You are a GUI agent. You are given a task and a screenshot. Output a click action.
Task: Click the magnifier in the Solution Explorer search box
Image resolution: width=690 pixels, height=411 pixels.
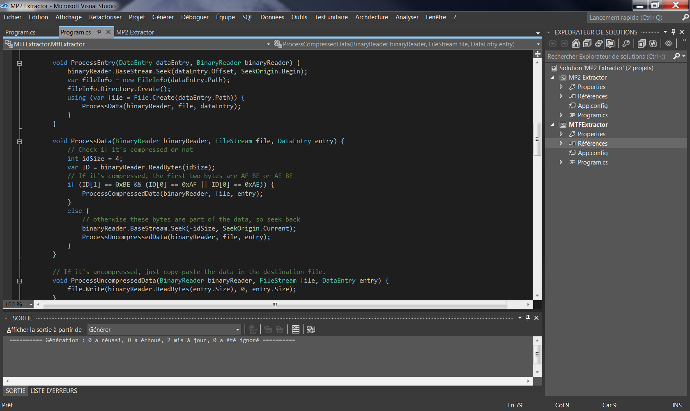(x=676, y=56)
